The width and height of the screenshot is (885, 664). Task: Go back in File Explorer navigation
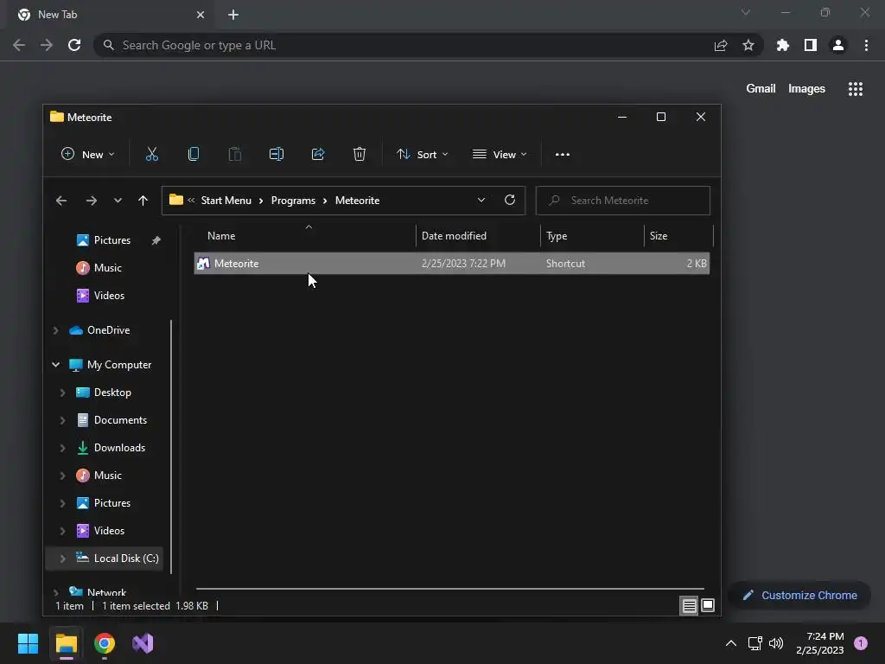coord(61,201)
